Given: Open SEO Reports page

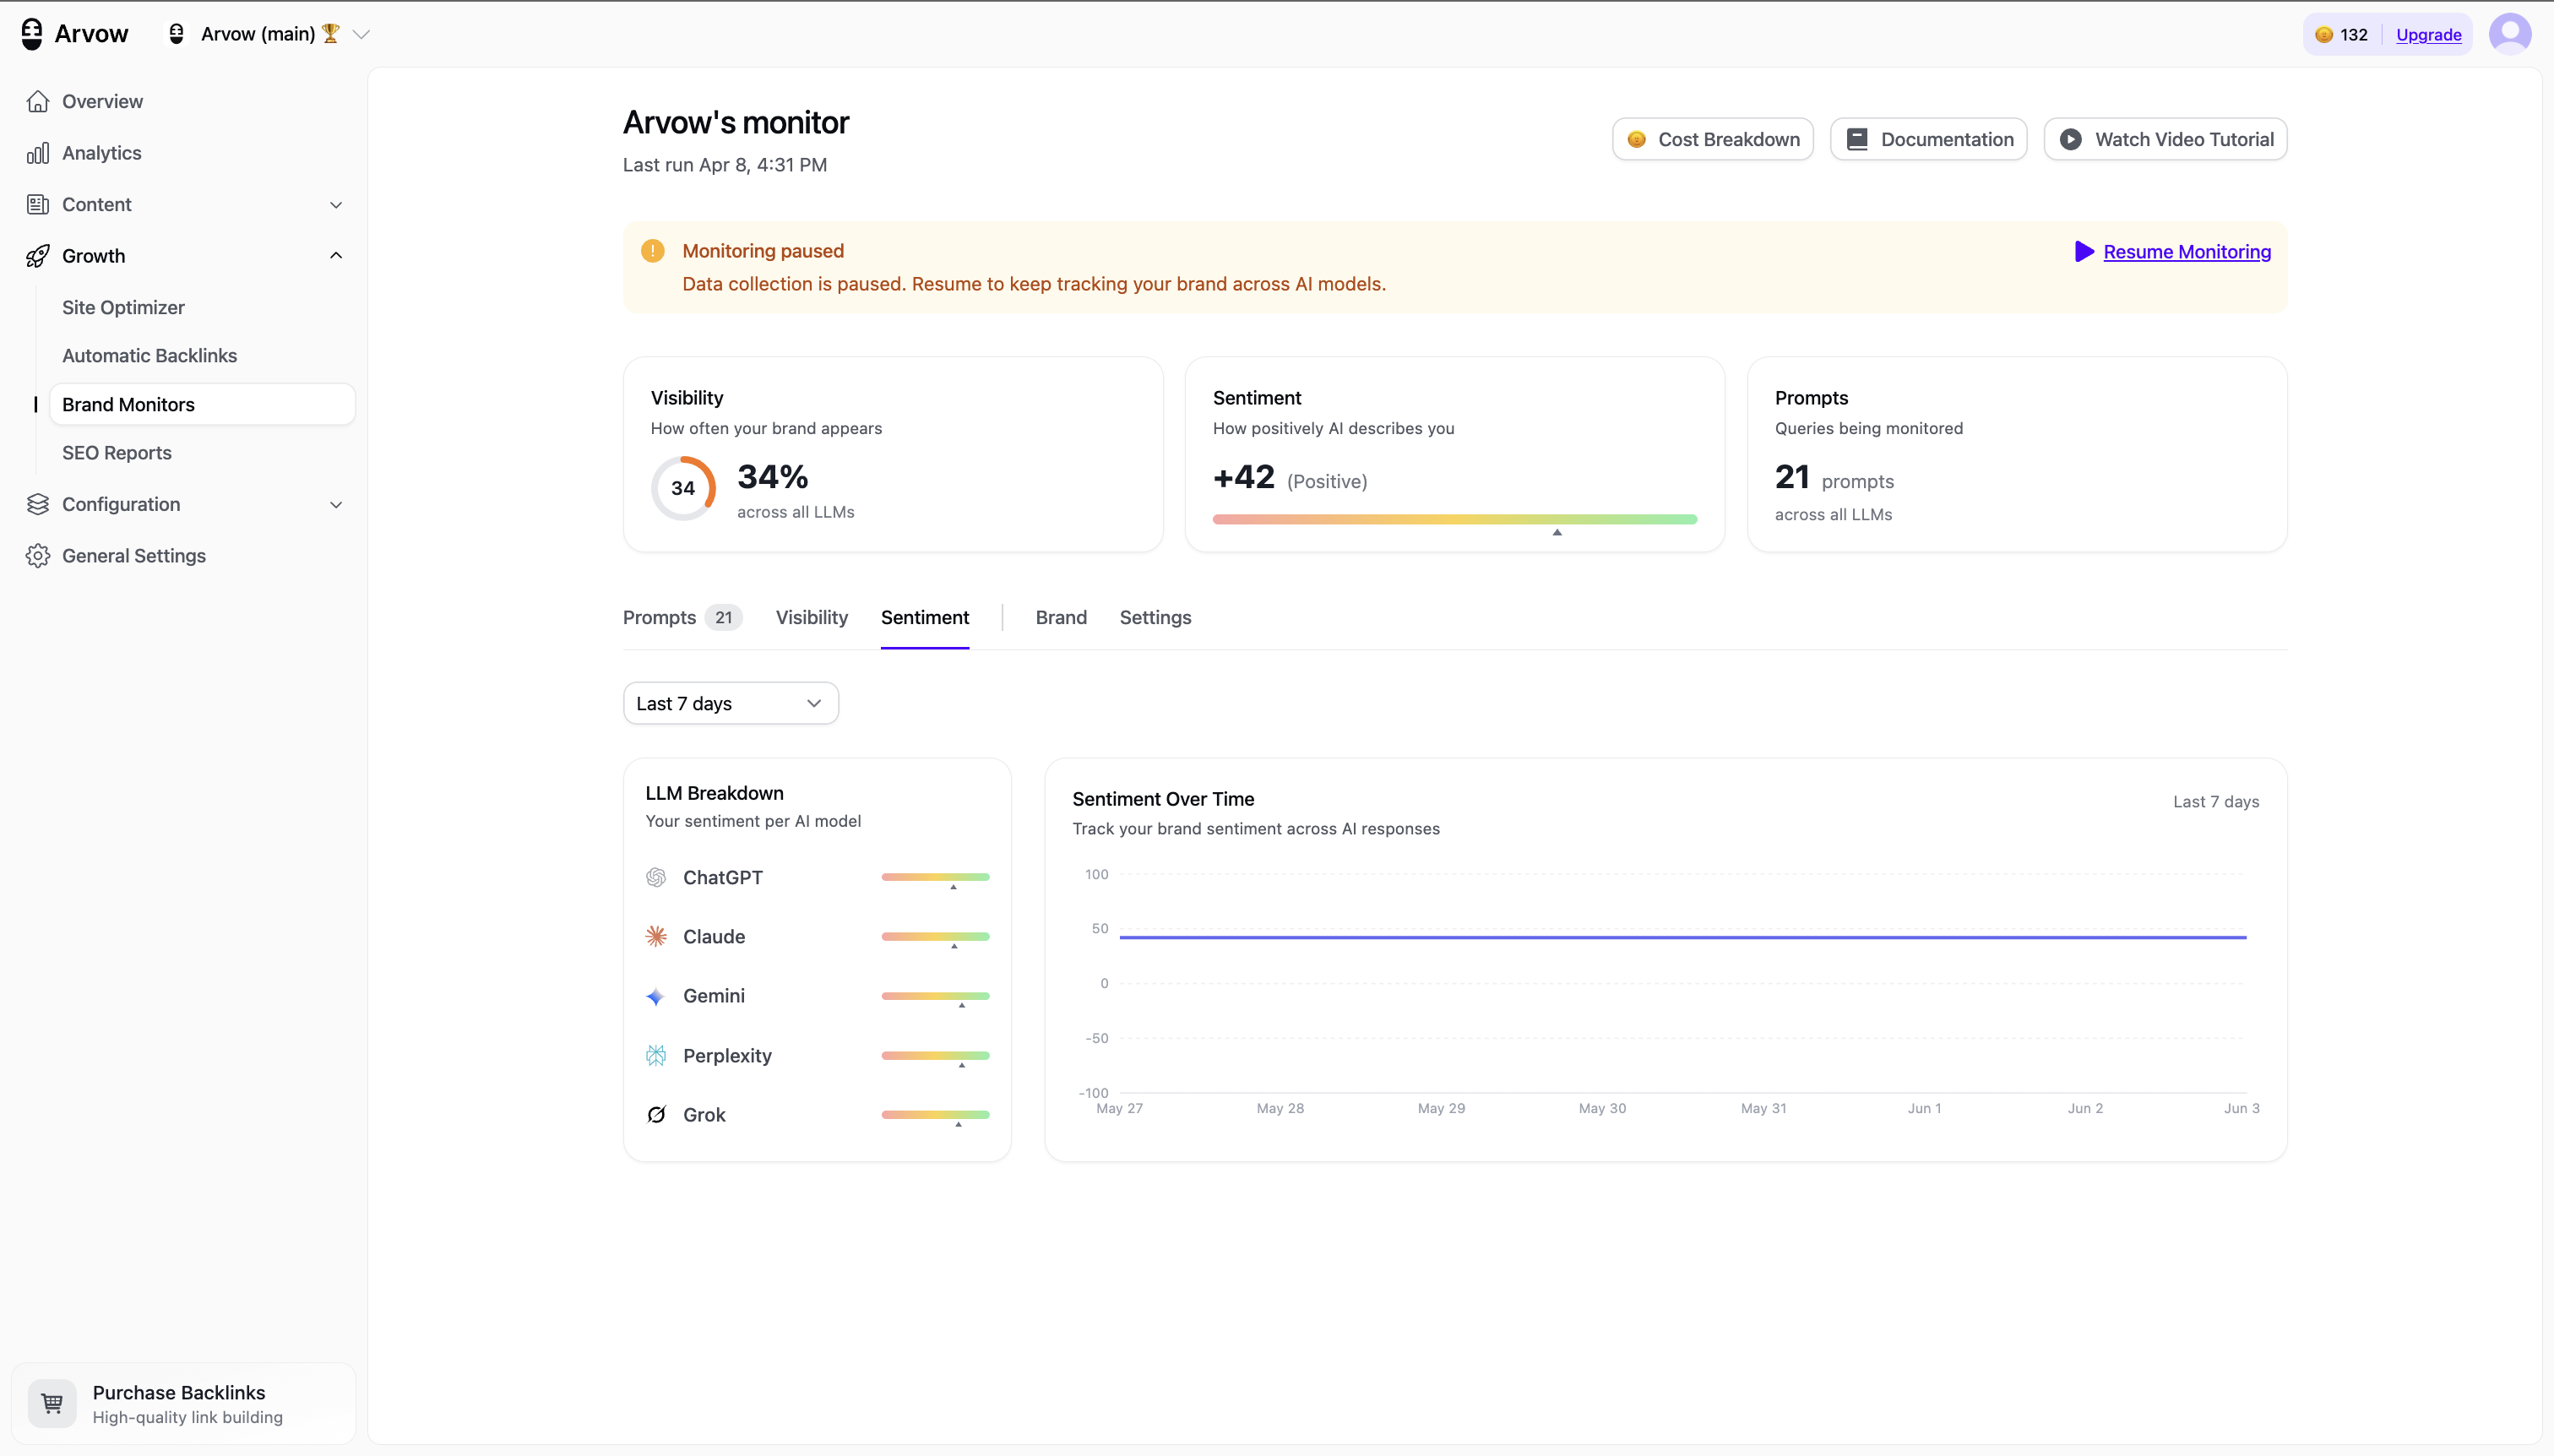Looking at the screenshot, I should (116, 453).
